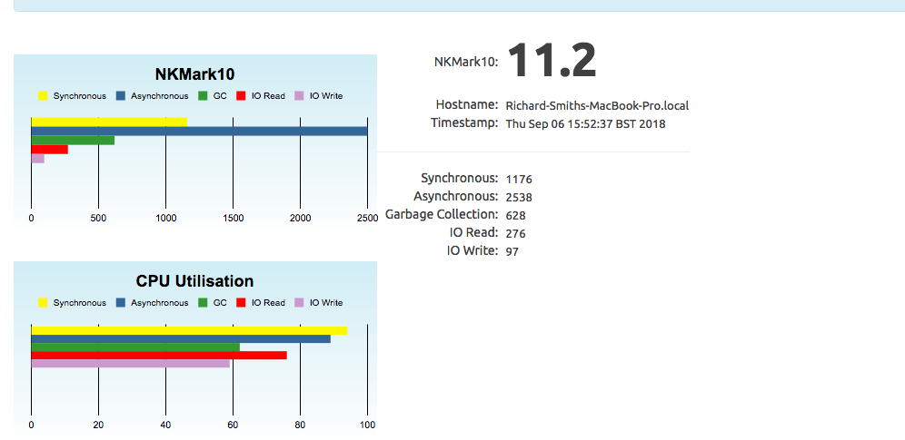Click the large 11.2 score value
Viewport: 905px width, 440px height.
click(552, 61)
